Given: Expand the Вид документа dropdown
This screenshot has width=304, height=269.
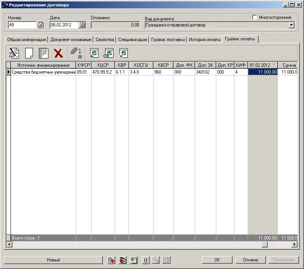Looking at the screenshot, I should [291, 25].
